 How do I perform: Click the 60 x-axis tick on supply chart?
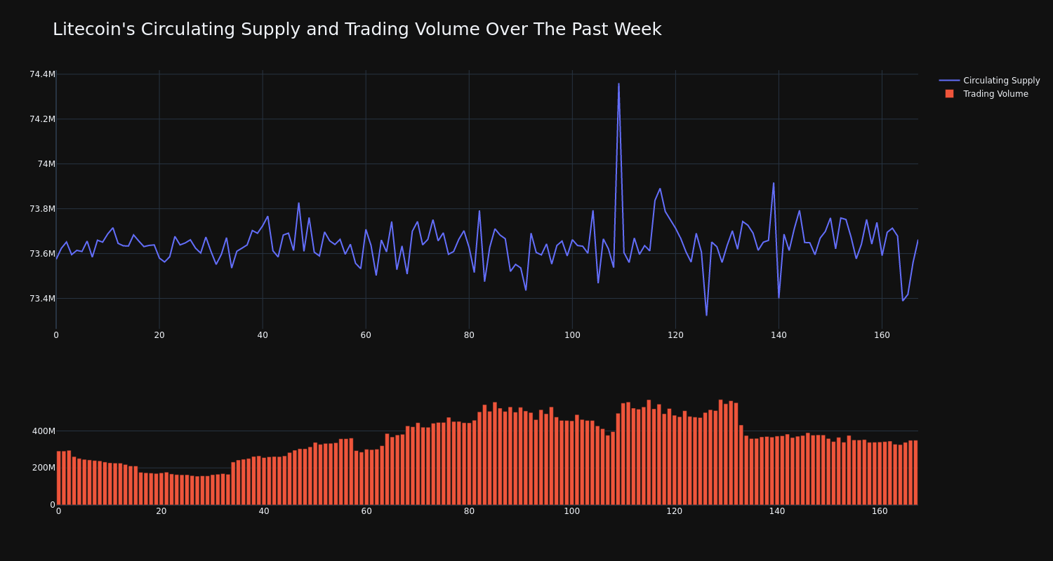coord(366,335)
